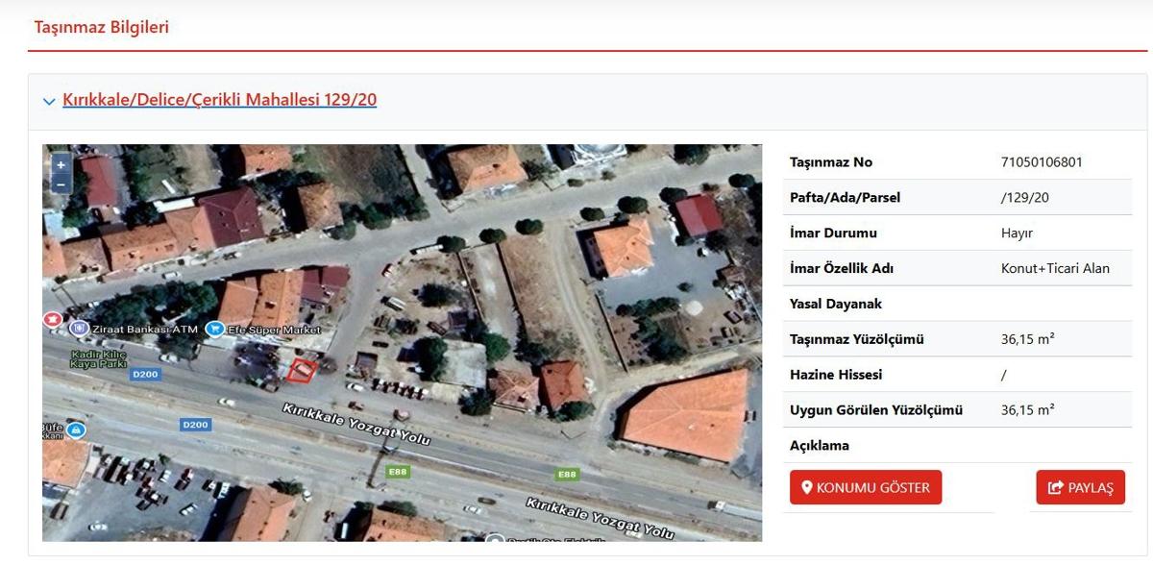Click the lower D200 road badge

(x=195, y=424)
